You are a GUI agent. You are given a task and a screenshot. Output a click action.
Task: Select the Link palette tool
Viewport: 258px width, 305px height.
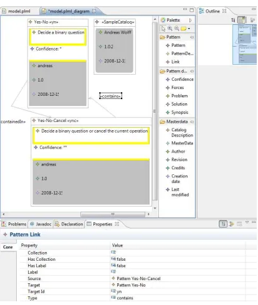[x=173, y=62]
